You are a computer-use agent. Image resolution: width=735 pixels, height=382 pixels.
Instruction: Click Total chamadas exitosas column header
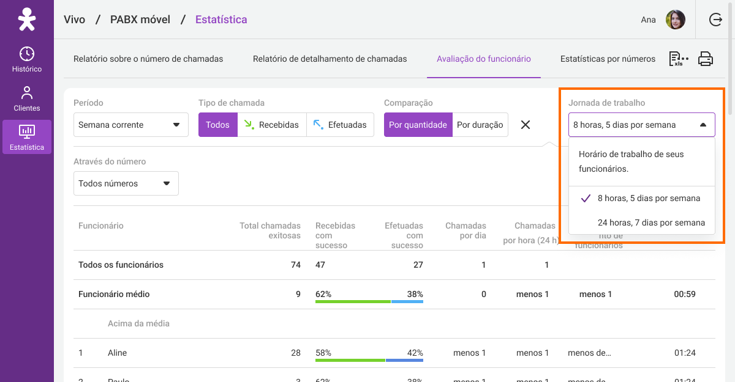(x=270, y=230)
